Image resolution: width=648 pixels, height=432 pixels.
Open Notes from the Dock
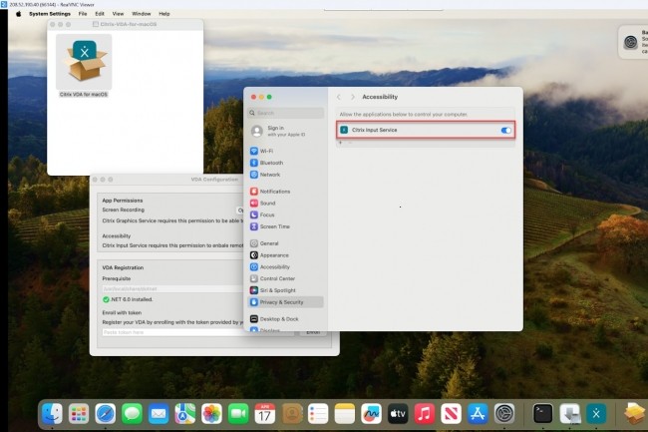coord(345,413)
